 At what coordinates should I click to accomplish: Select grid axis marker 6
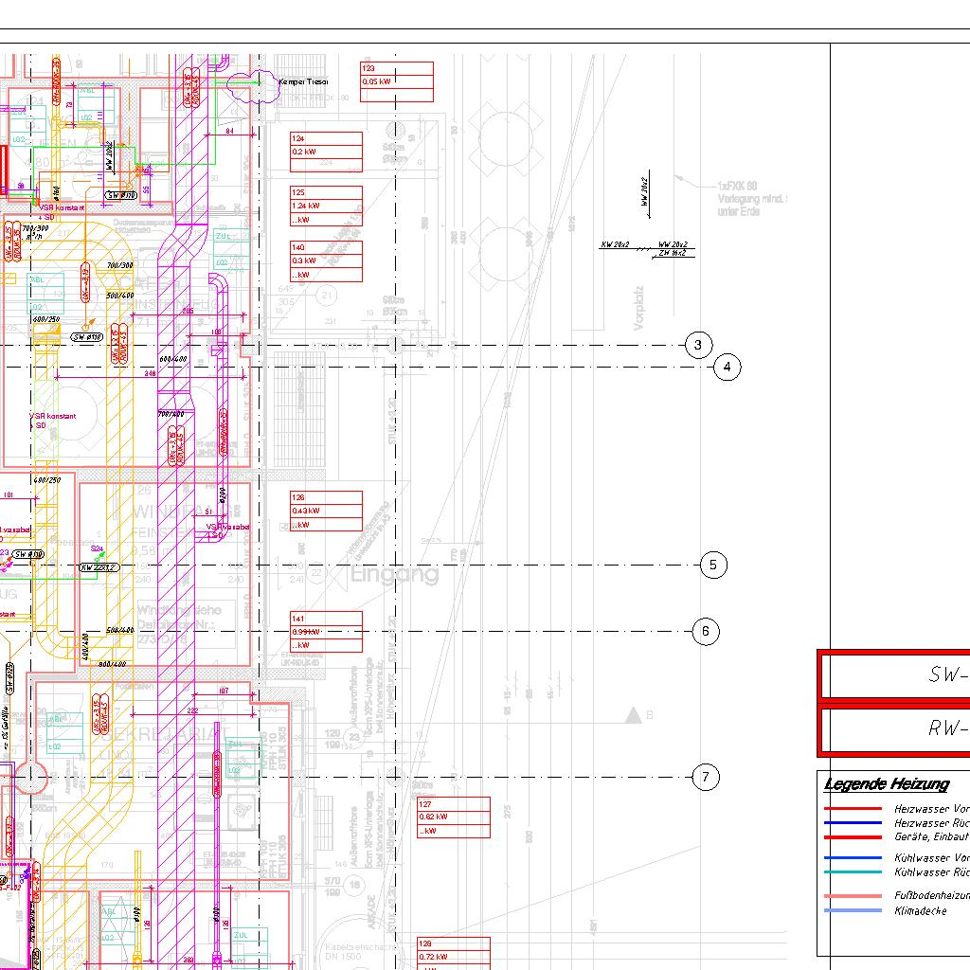pos(706,632)
